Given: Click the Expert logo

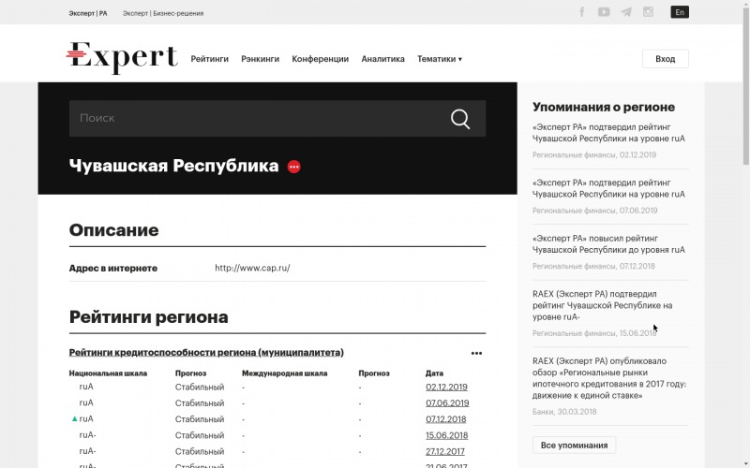Looking at the screenshot, I should (x=122, y=58).
